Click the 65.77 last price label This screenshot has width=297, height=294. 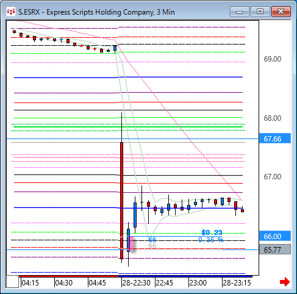point(275,249)
